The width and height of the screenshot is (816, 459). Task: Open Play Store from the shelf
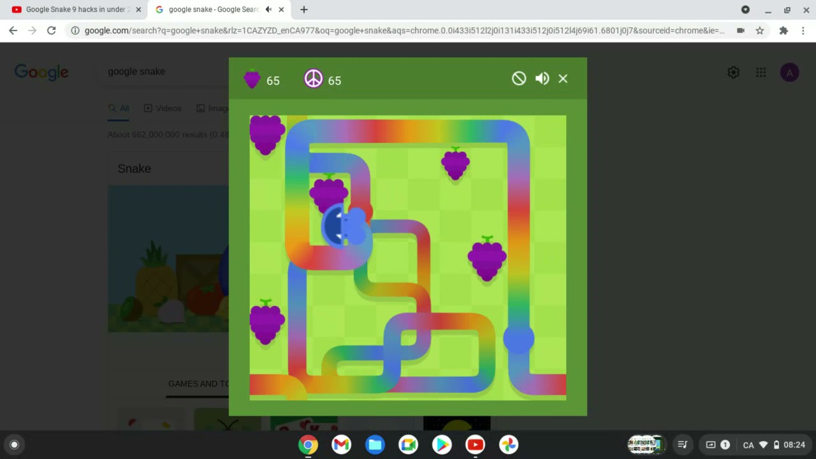click(x=442, y=445)
